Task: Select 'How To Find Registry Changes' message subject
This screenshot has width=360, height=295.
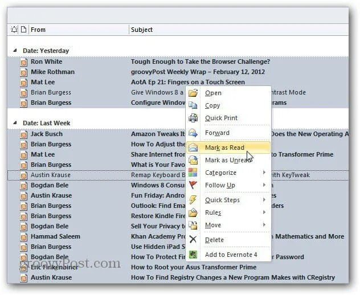Action: coord(233,277)
